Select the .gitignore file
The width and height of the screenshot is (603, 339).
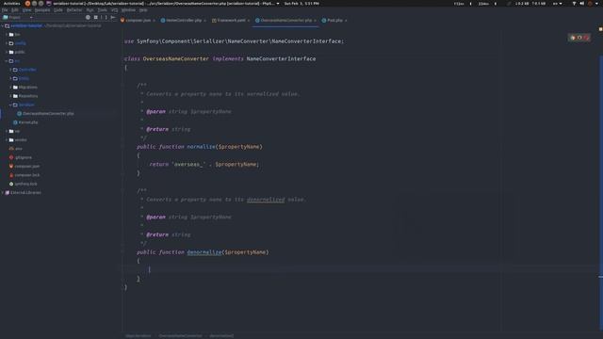click(x=23, y=157)
